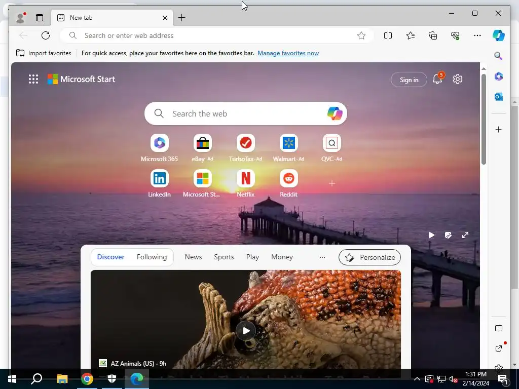The width and height of the screenshot is (519, 389).
Task: Open the News tab
Action: 193,257
